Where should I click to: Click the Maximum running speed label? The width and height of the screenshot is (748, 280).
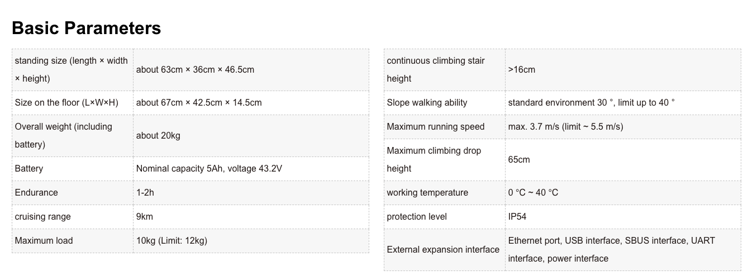(436, 127)
